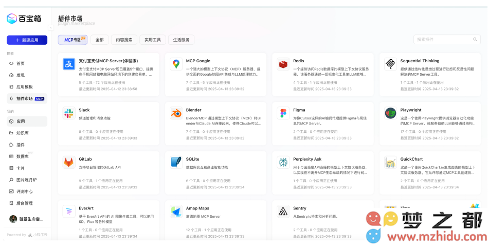This screenshot has height=245, width=488.
Task: Click the 评测中心 sidebar icon
Action: tap(11, 191)
